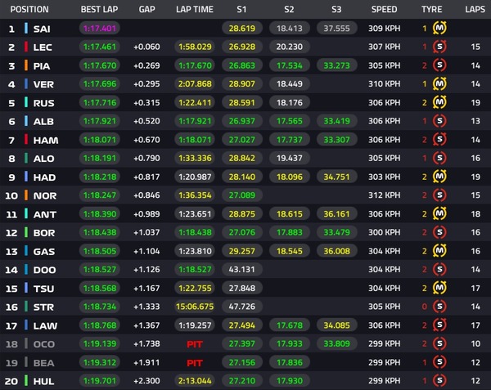Click the PIT status for BEA
Screen dimensions: 491x390
(x=195, y=362)
